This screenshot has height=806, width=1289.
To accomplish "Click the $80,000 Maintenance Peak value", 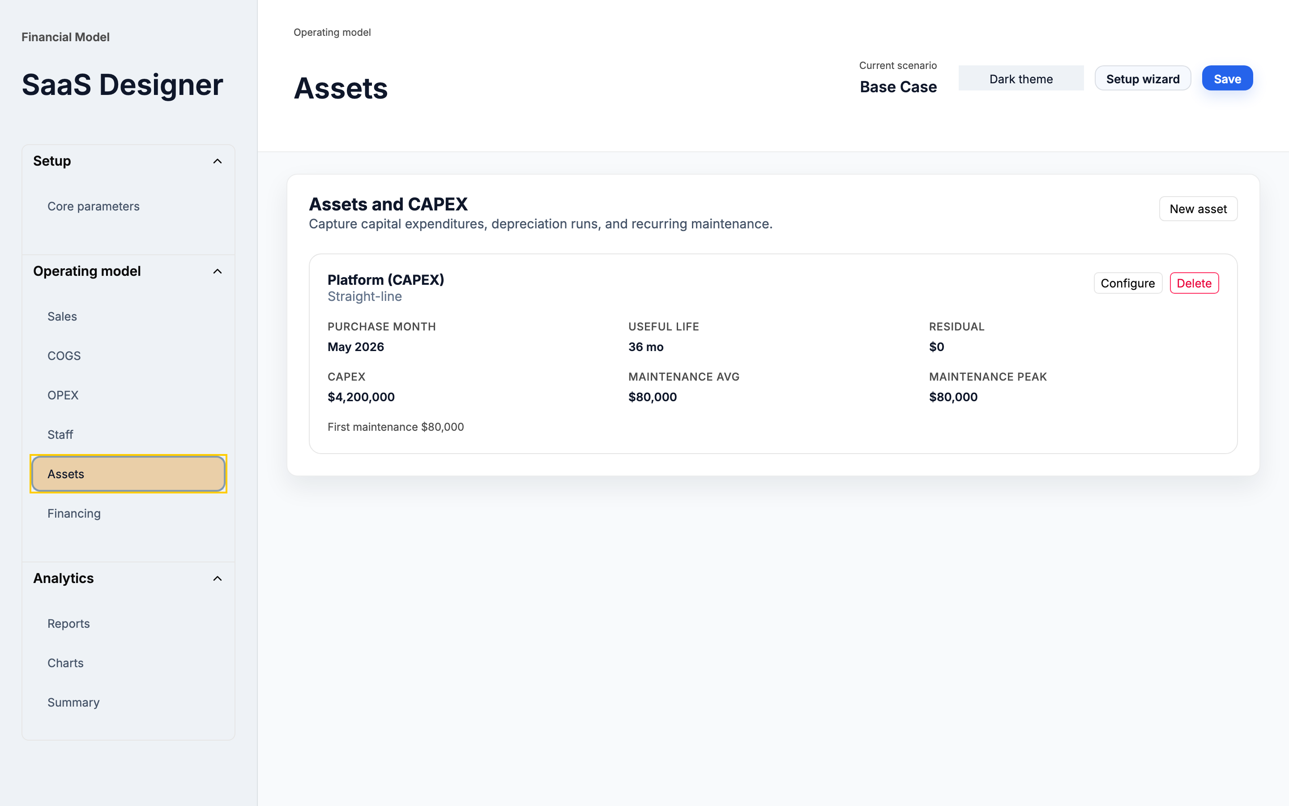I will click(953, 397).
